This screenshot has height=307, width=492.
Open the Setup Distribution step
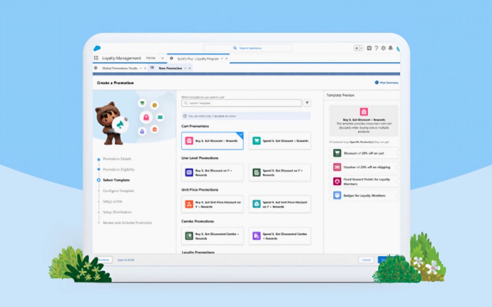117,212
